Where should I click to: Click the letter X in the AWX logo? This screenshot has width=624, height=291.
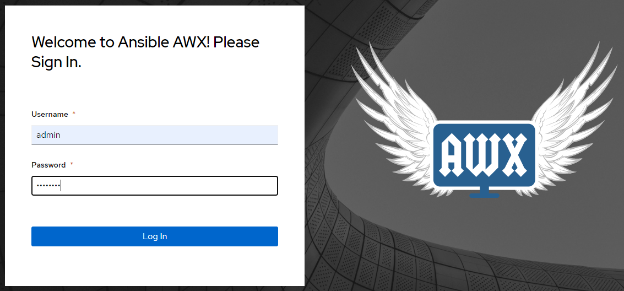click(512, 155)
